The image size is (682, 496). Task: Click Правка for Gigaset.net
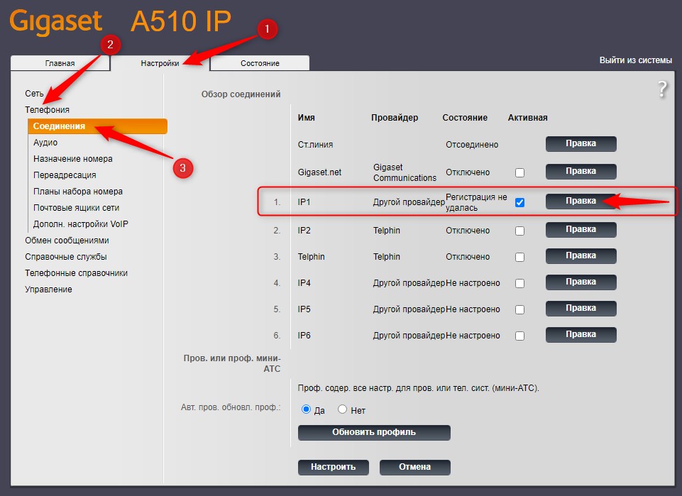coord(581,171)
